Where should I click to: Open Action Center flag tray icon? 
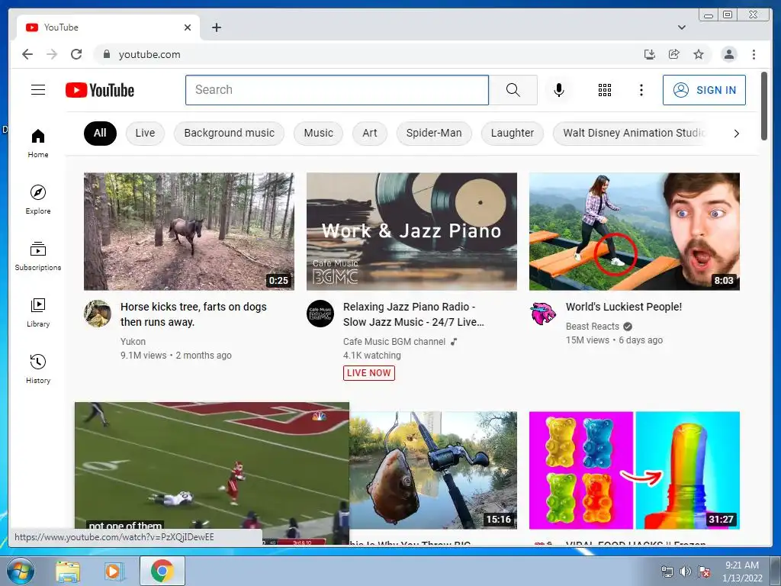click(704, 572)
